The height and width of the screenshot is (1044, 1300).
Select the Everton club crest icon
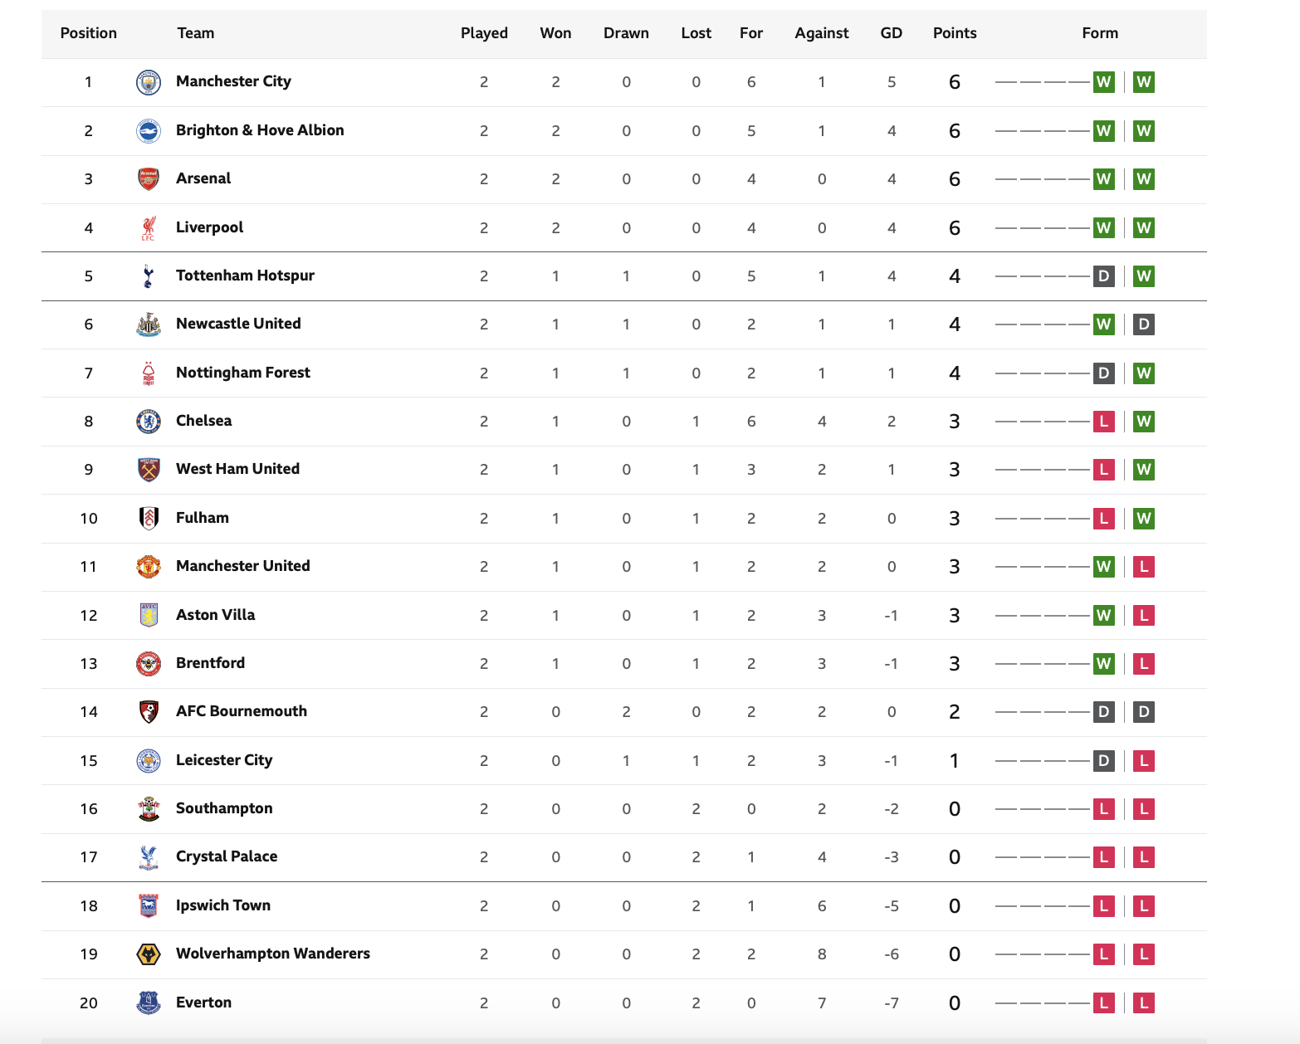(149, 1003)
